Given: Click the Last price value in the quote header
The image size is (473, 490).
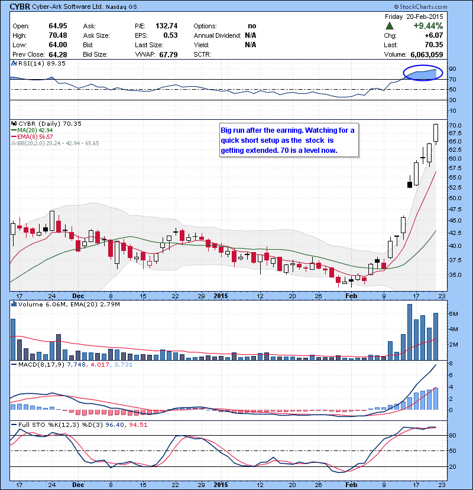Looking at the screenshot, I should (x=434, y=45).
